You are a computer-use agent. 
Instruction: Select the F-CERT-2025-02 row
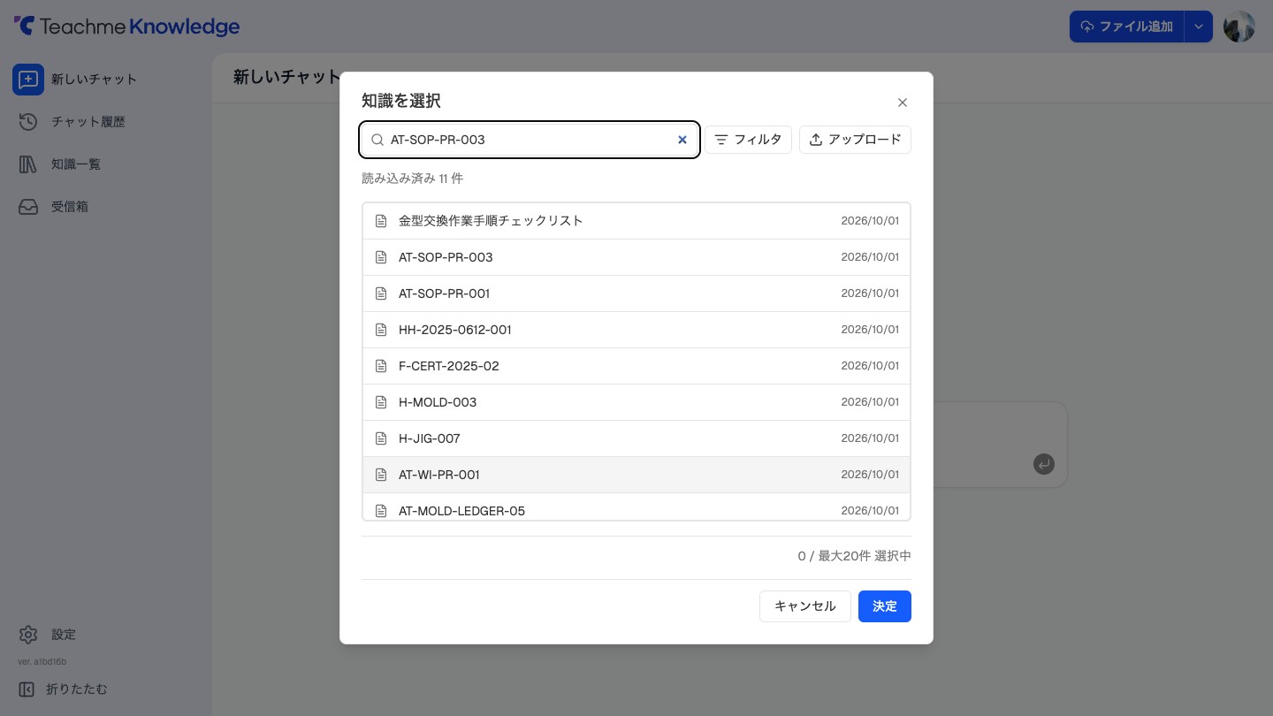pyautogui.click(x=636, y=366)
